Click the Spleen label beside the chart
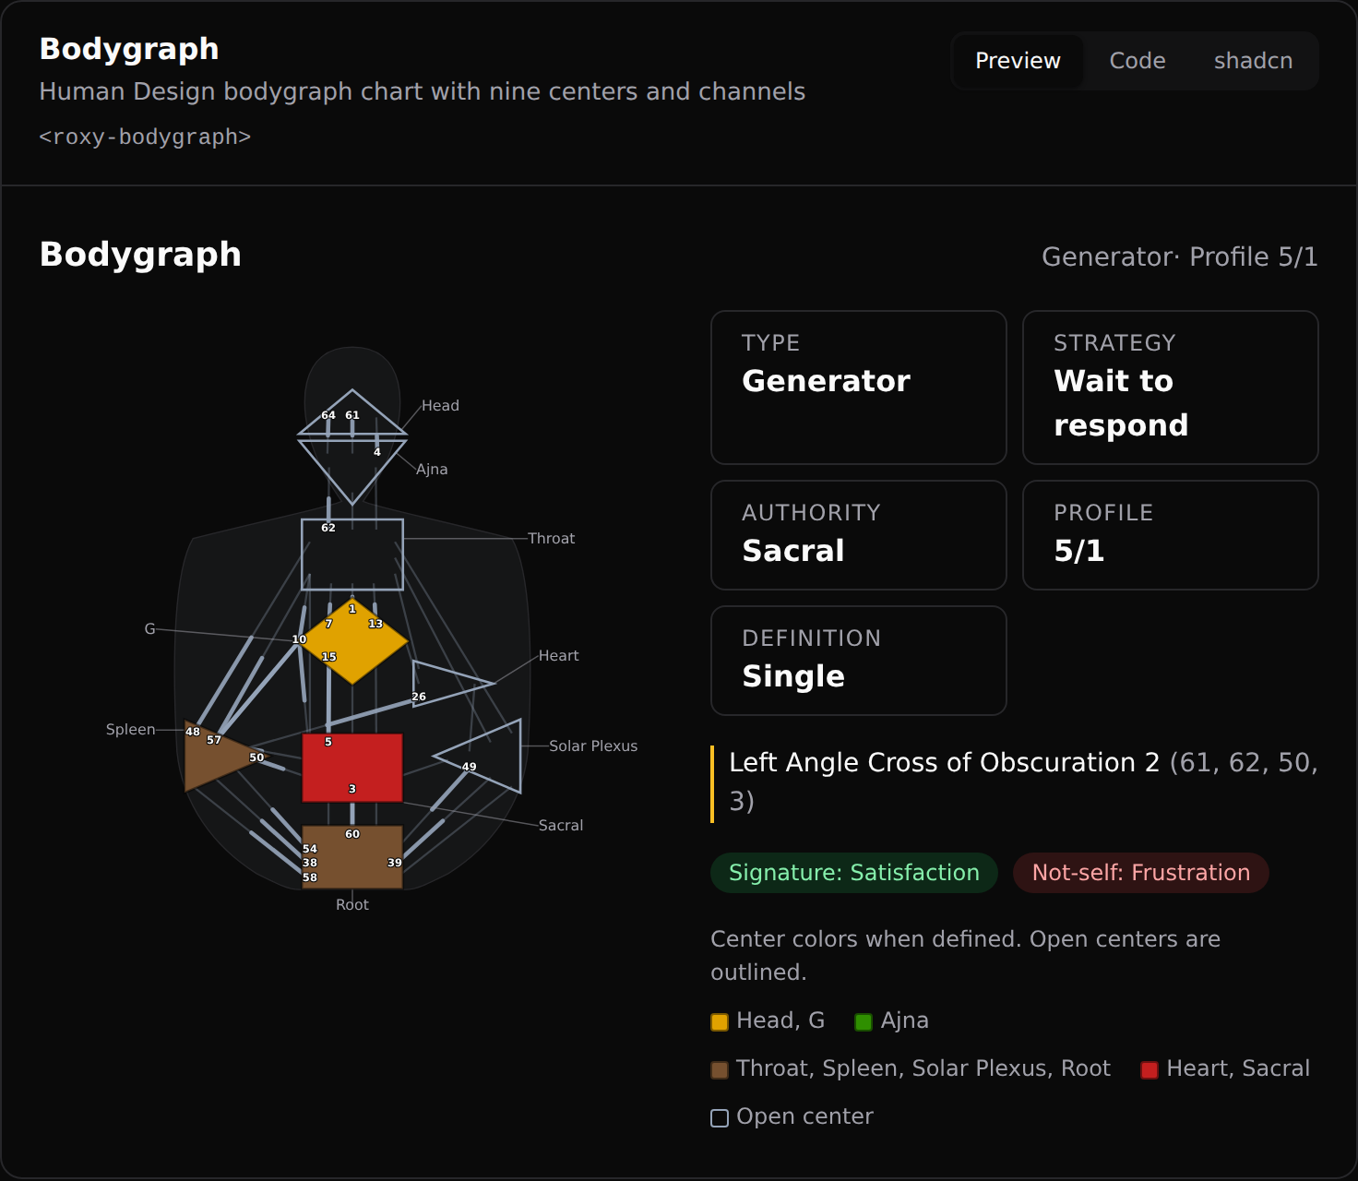 130,730
